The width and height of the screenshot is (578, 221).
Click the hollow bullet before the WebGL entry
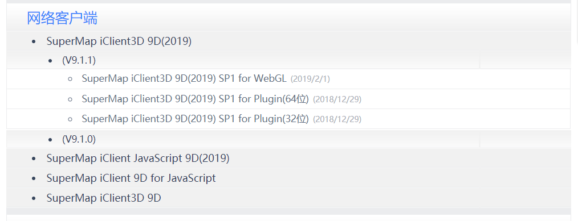71,80
